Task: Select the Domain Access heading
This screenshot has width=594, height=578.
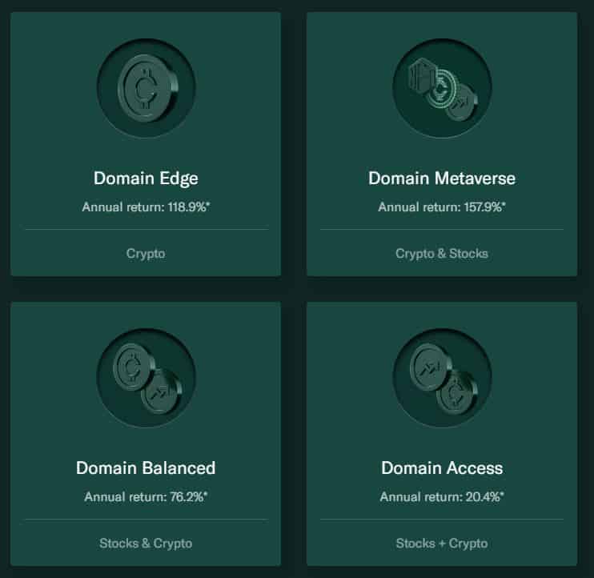Action: pos(442,468)
